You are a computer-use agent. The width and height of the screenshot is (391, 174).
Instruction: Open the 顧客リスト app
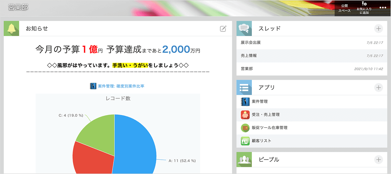pyautogui.click(x=261, y=141)
